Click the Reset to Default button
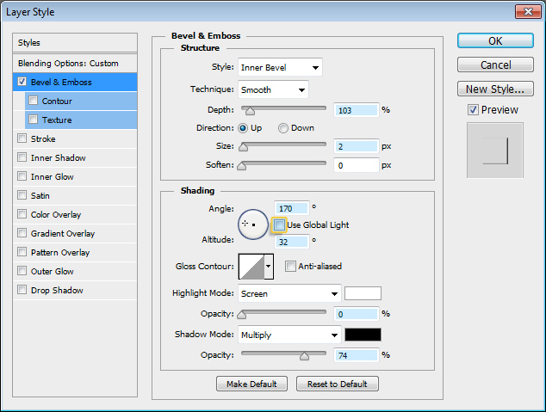This screenshot has width=546, height=412. click(x=337, y=384)
